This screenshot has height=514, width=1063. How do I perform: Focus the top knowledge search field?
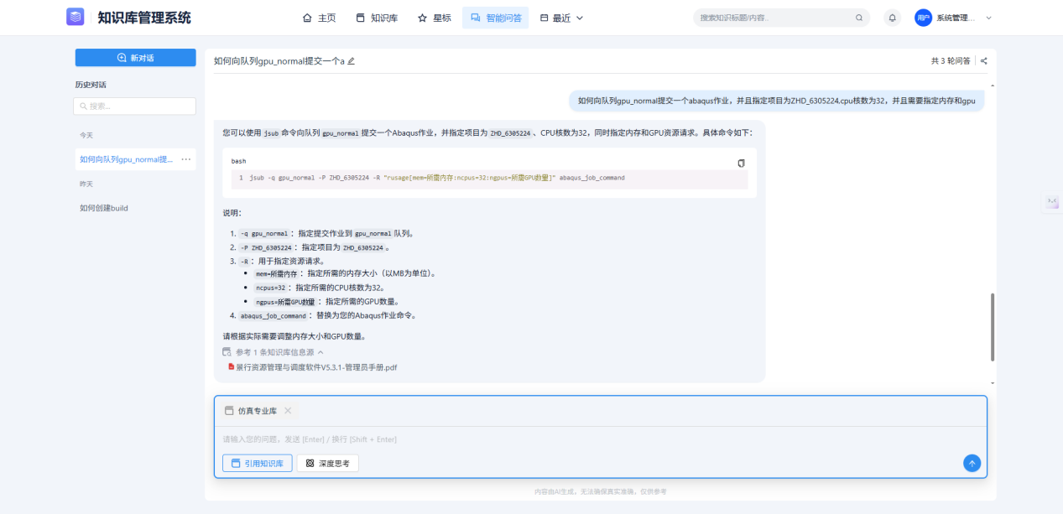click(781, 18)
